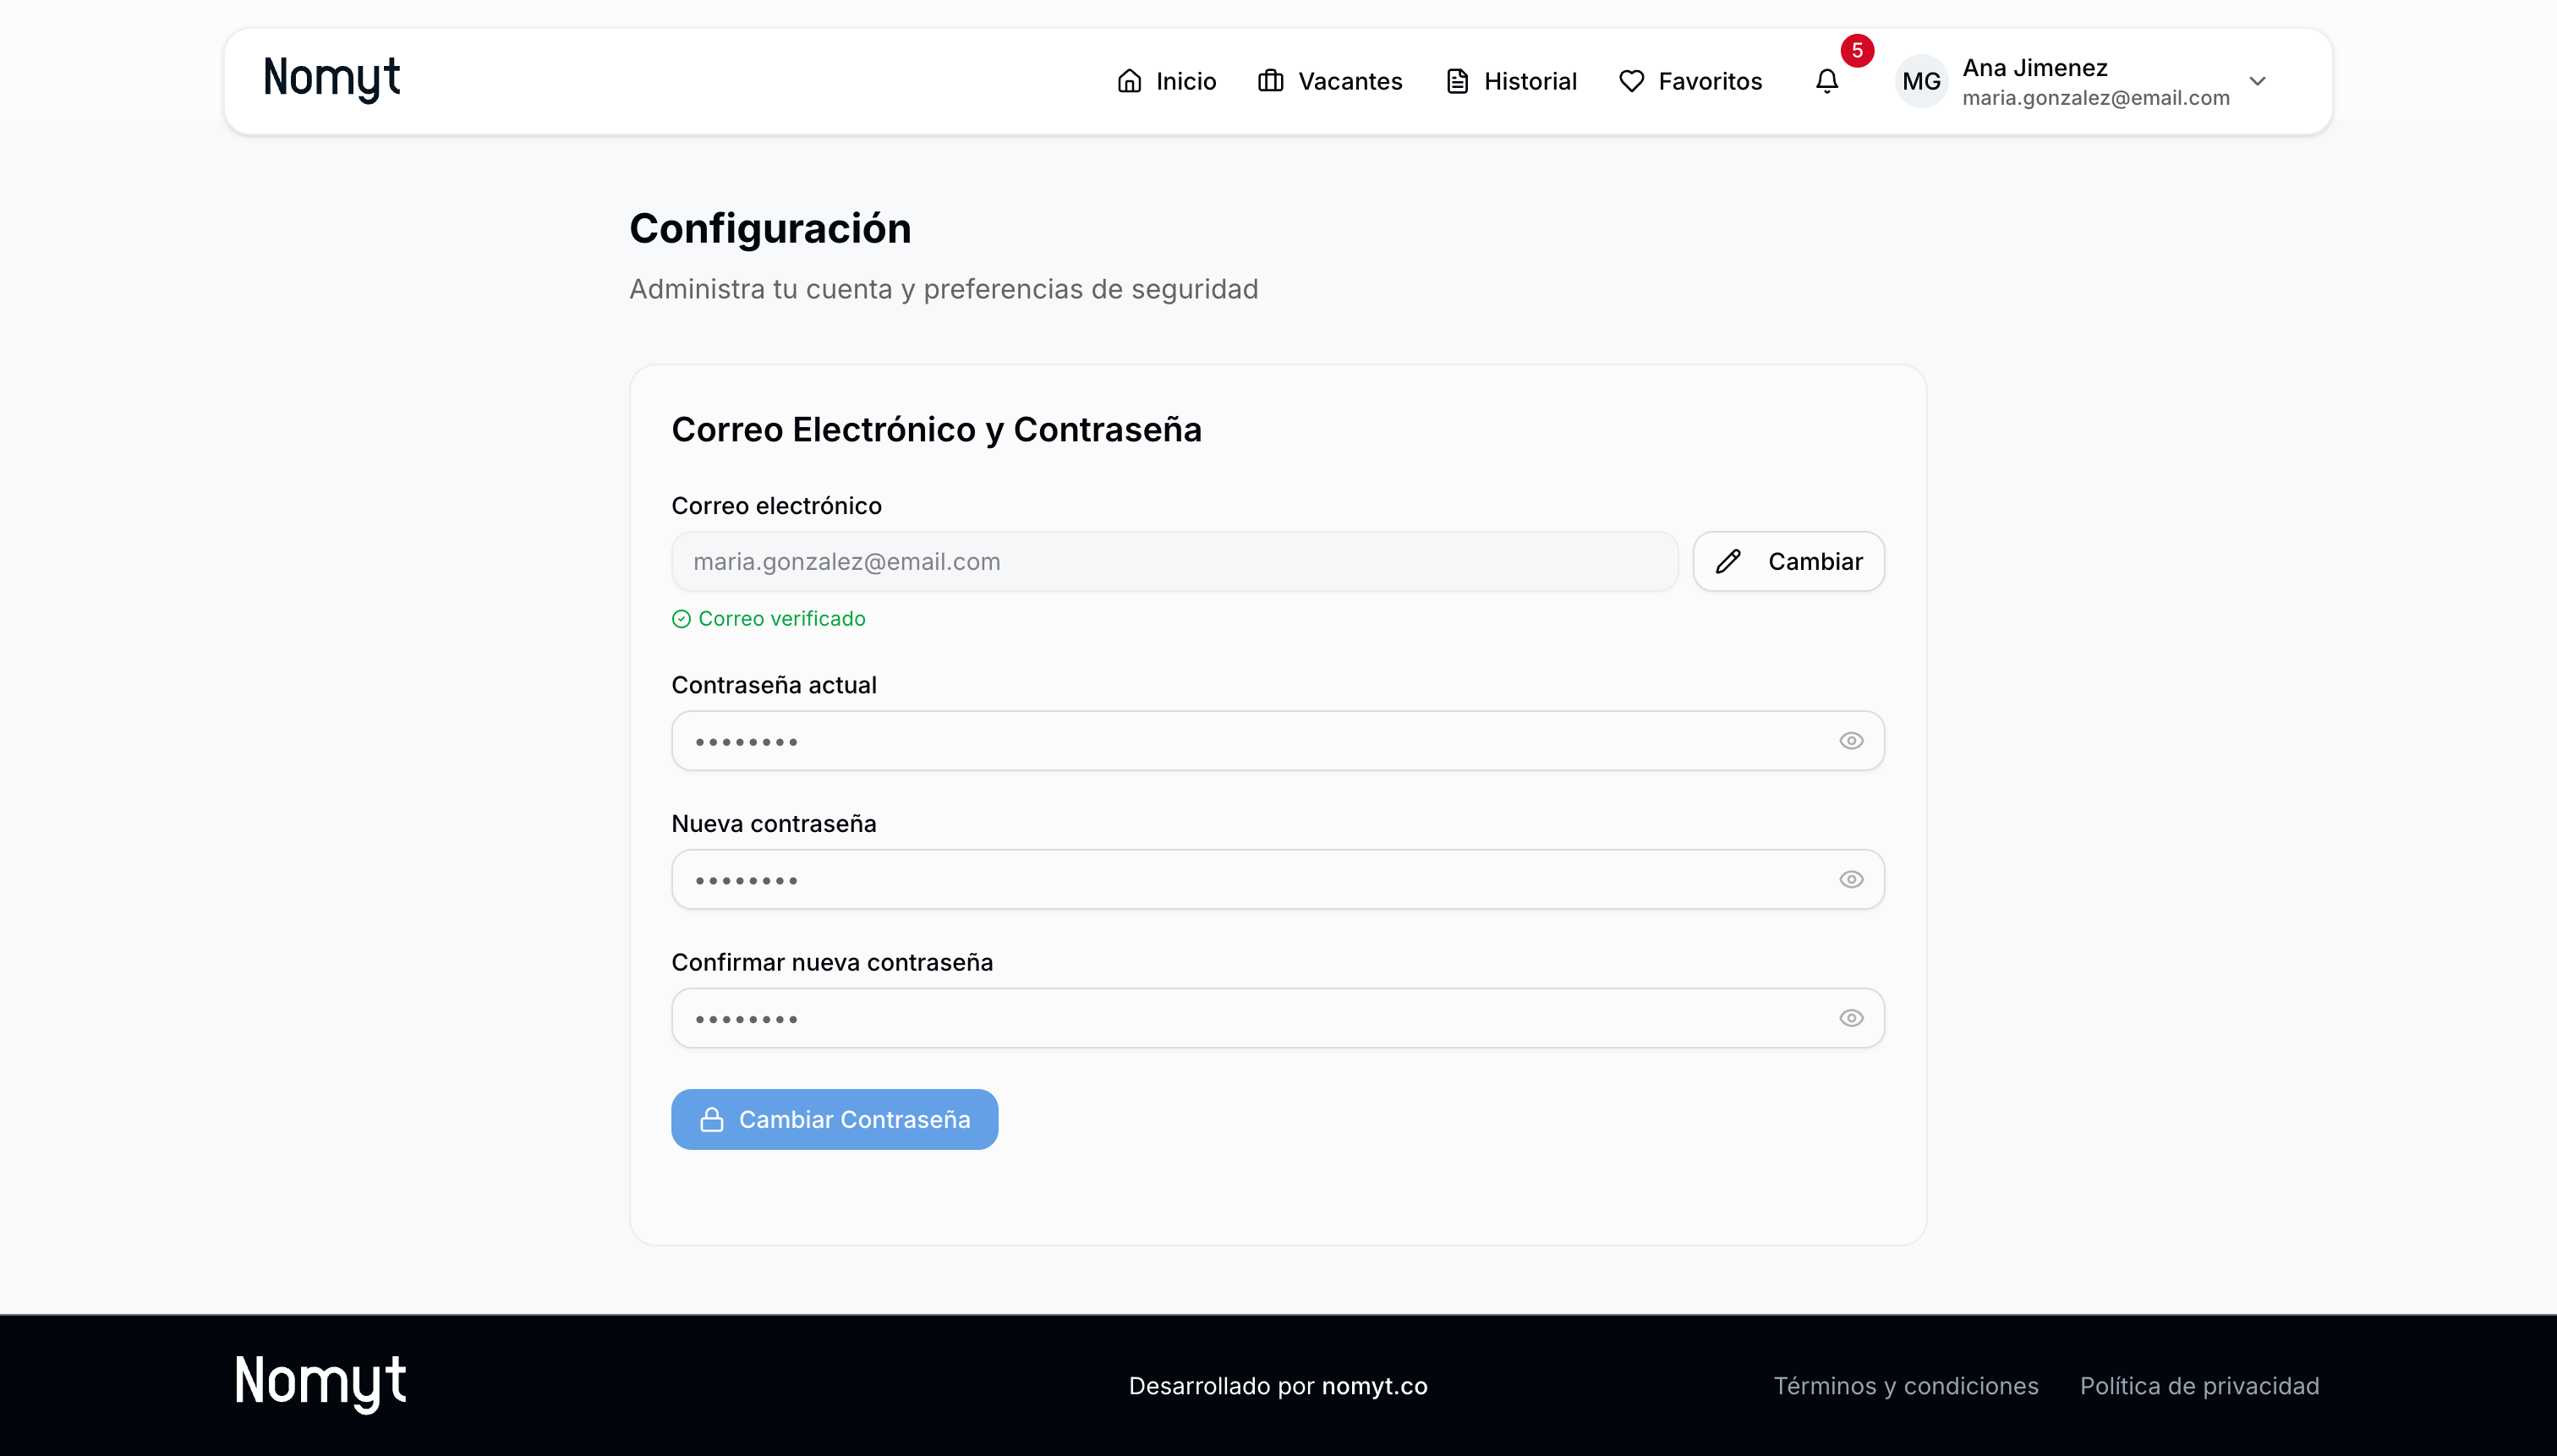Open the Historial page
Screen dimensions: 2557x1456
1511,81
